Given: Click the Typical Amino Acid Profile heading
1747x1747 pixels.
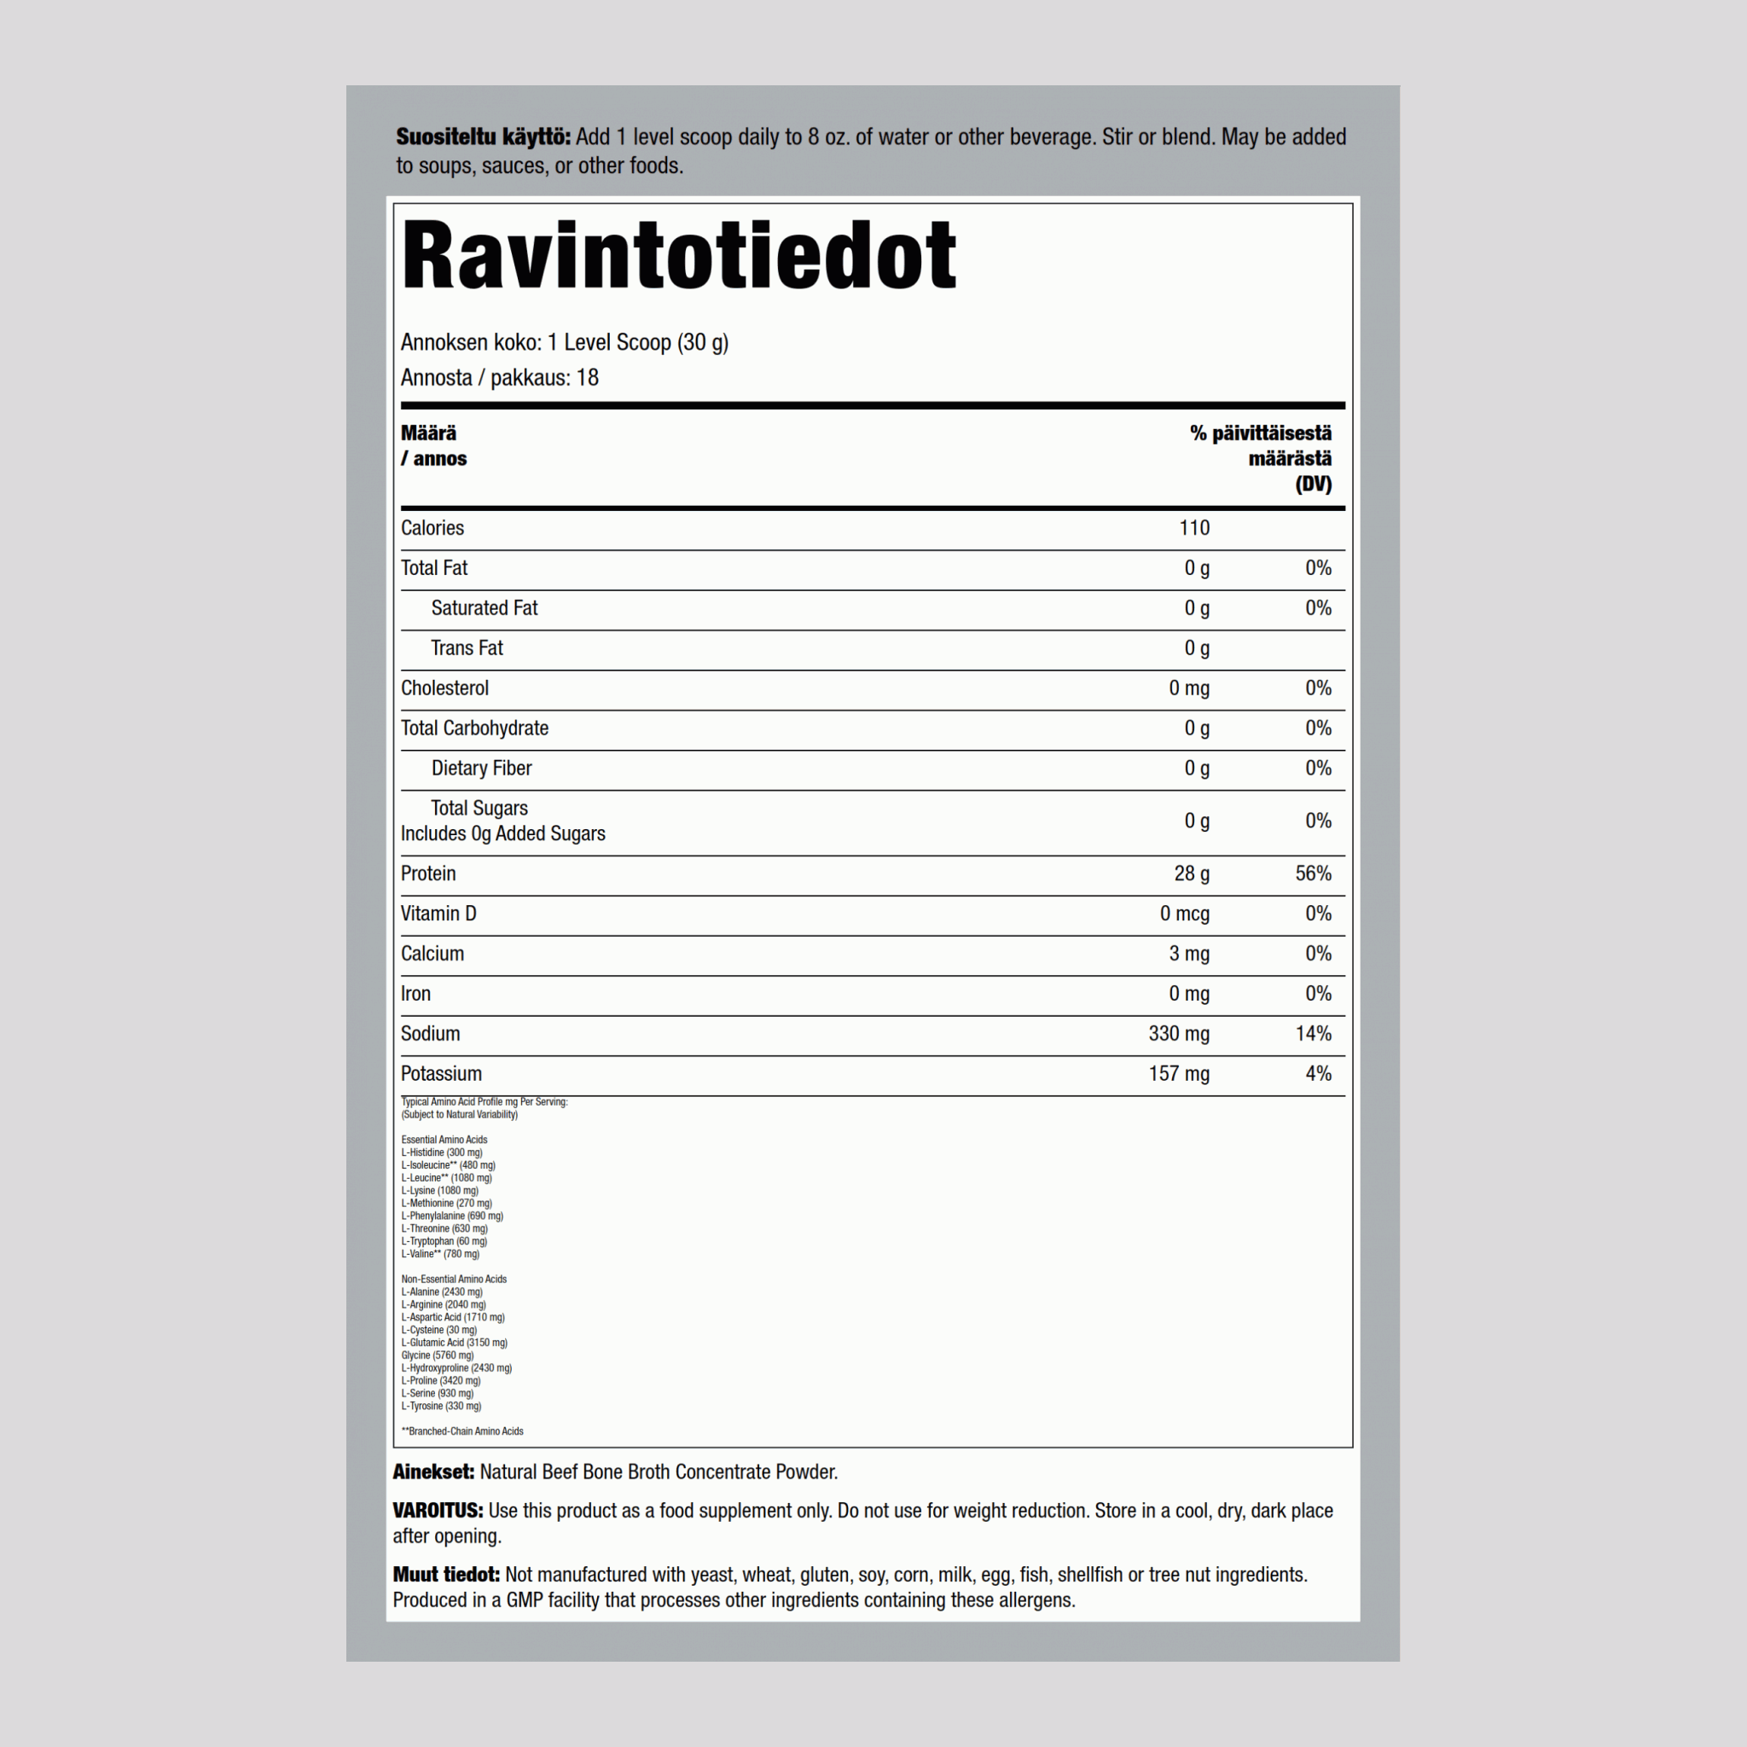Looking at the screenshot, I should click(x=485, y=1102).
